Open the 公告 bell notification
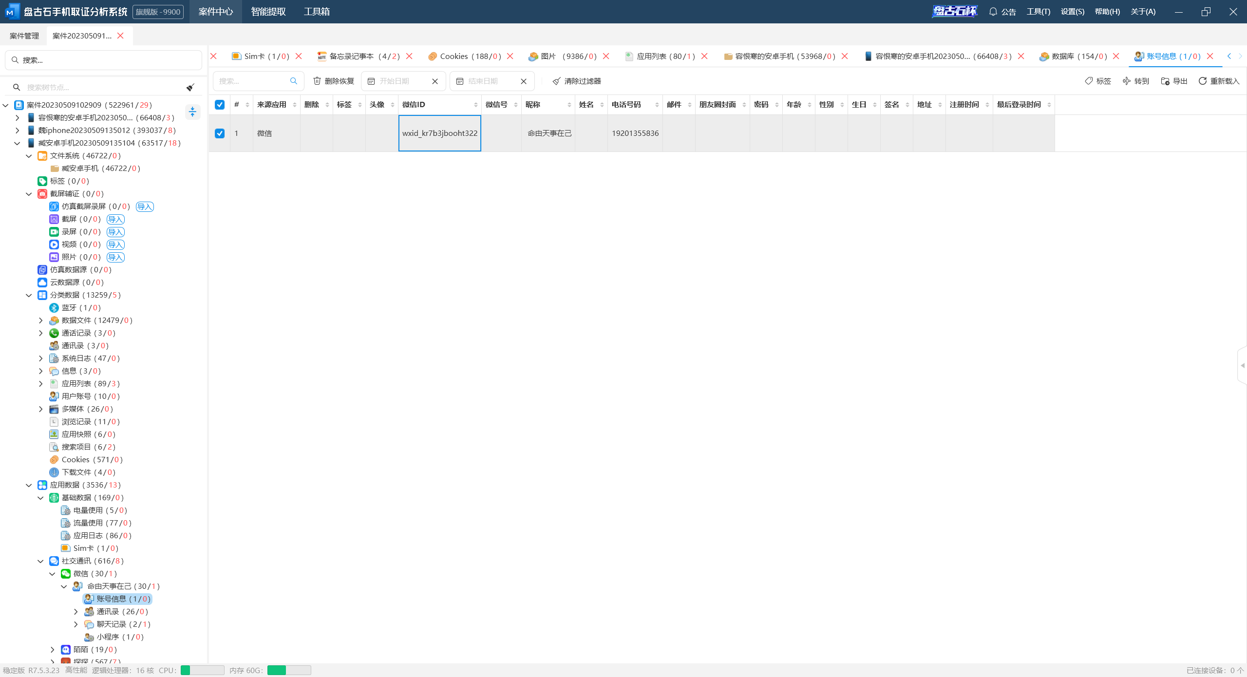This screenshot has width=1247, height=677. pos(993,12)
